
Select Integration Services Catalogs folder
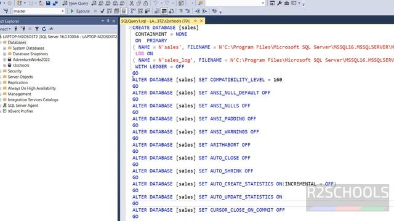coord(33,100)
